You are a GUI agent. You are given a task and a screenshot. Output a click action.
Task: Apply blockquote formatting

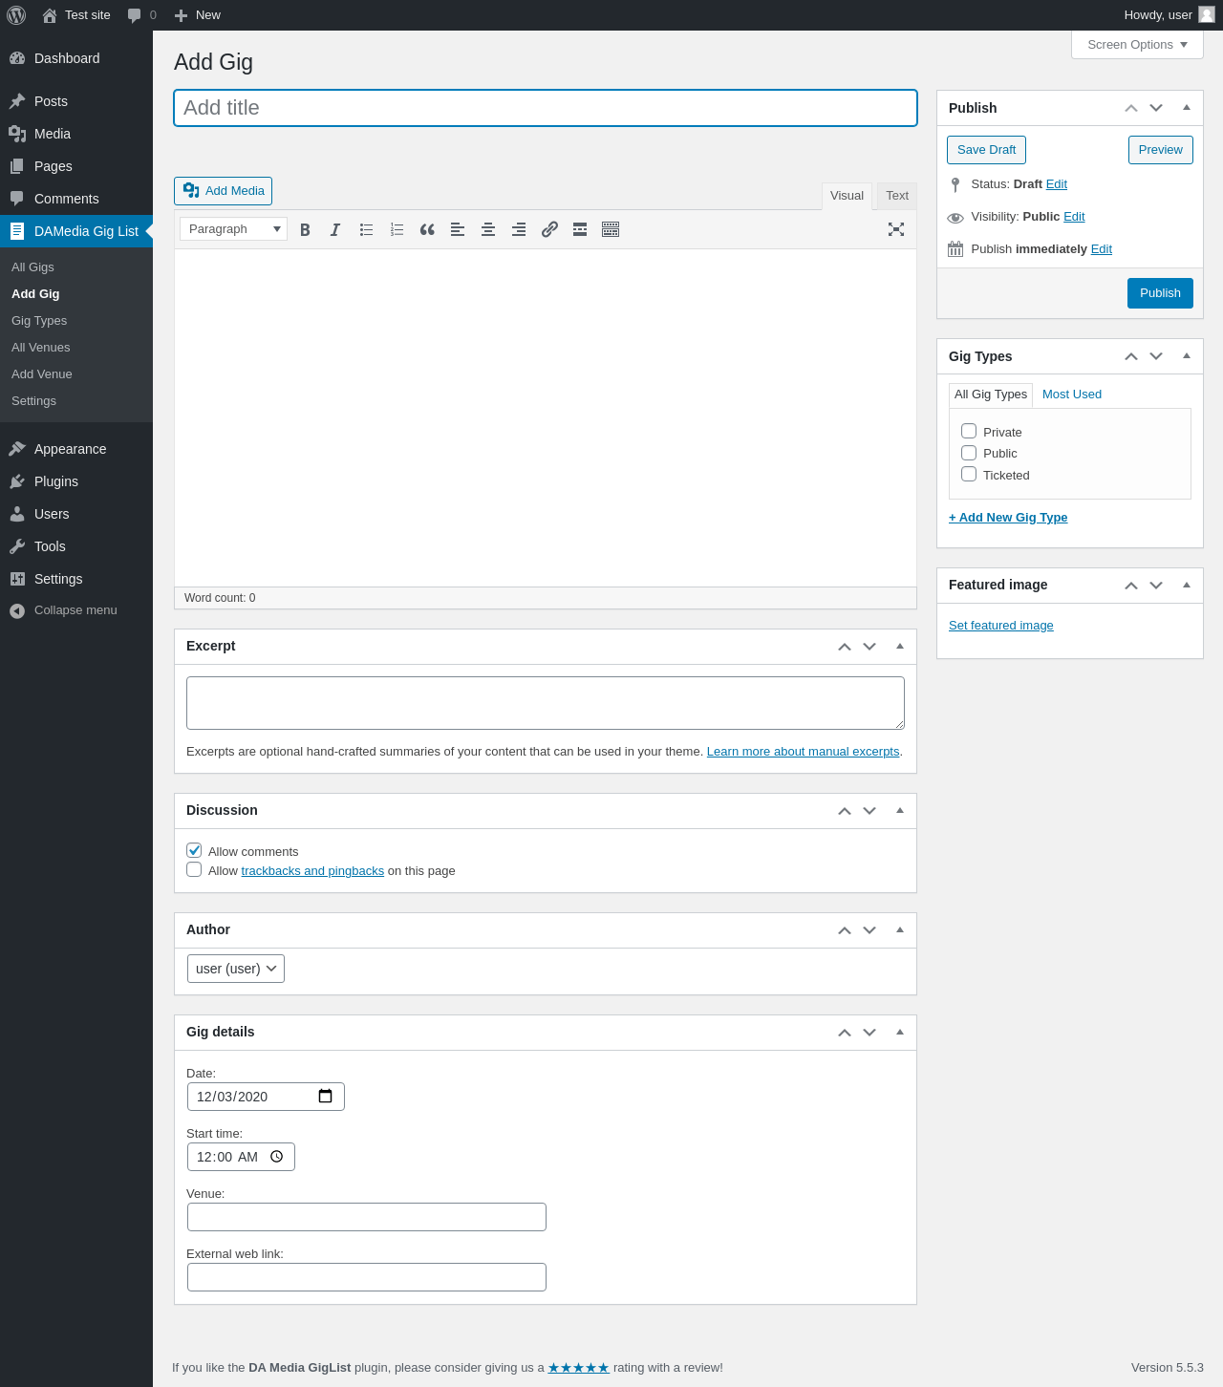(427, 229)
